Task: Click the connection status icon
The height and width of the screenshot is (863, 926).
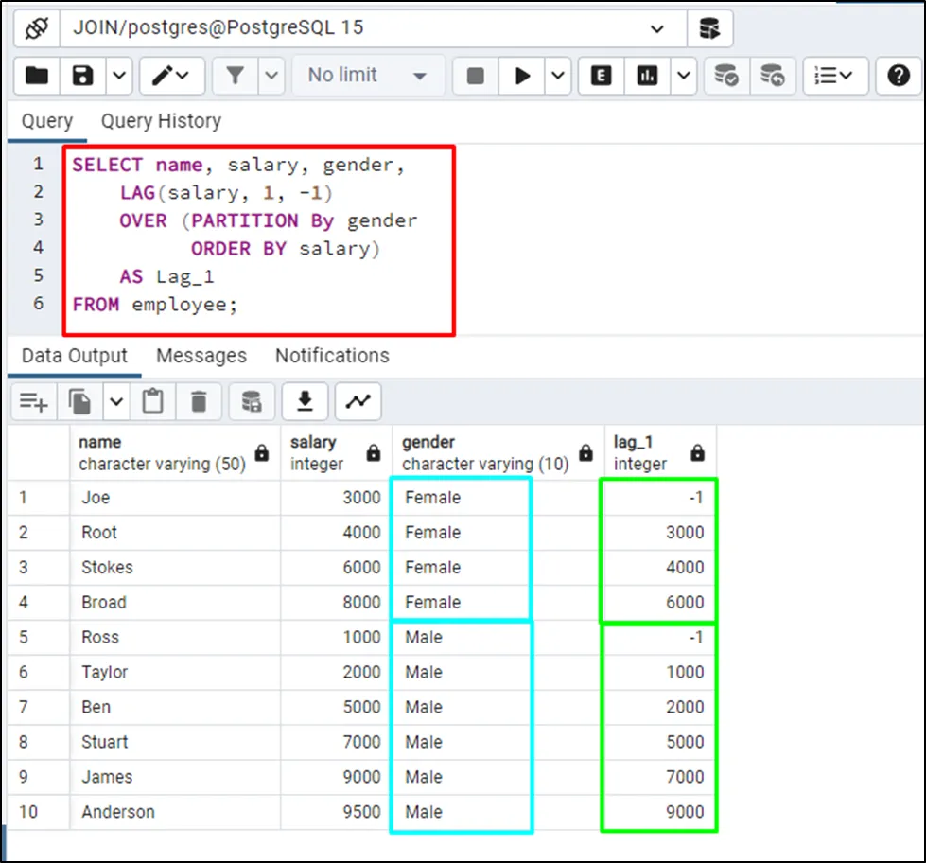Action: (37, 28)
